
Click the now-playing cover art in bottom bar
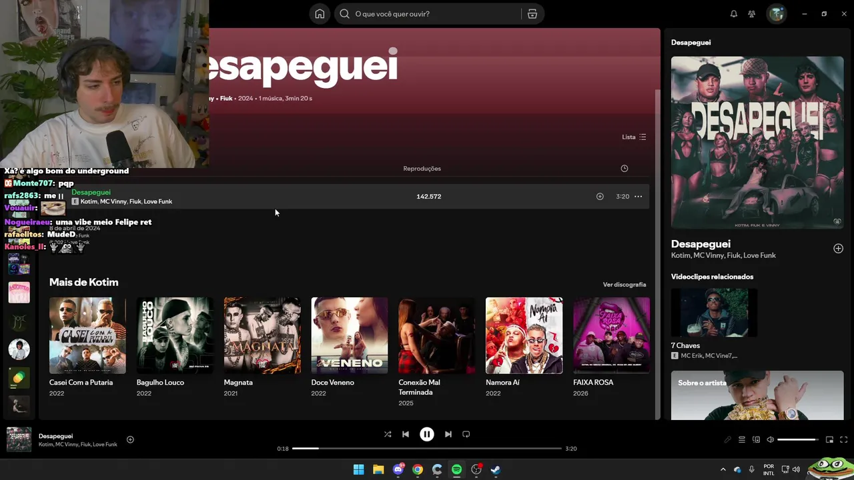[19, 439]
